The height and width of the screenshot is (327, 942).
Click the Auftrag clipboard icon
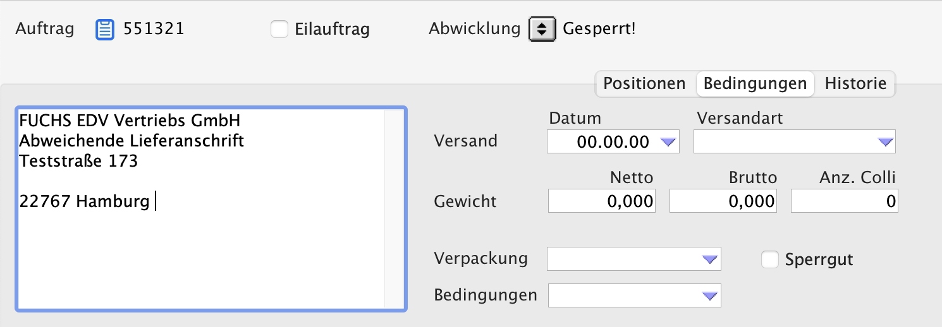105,29
